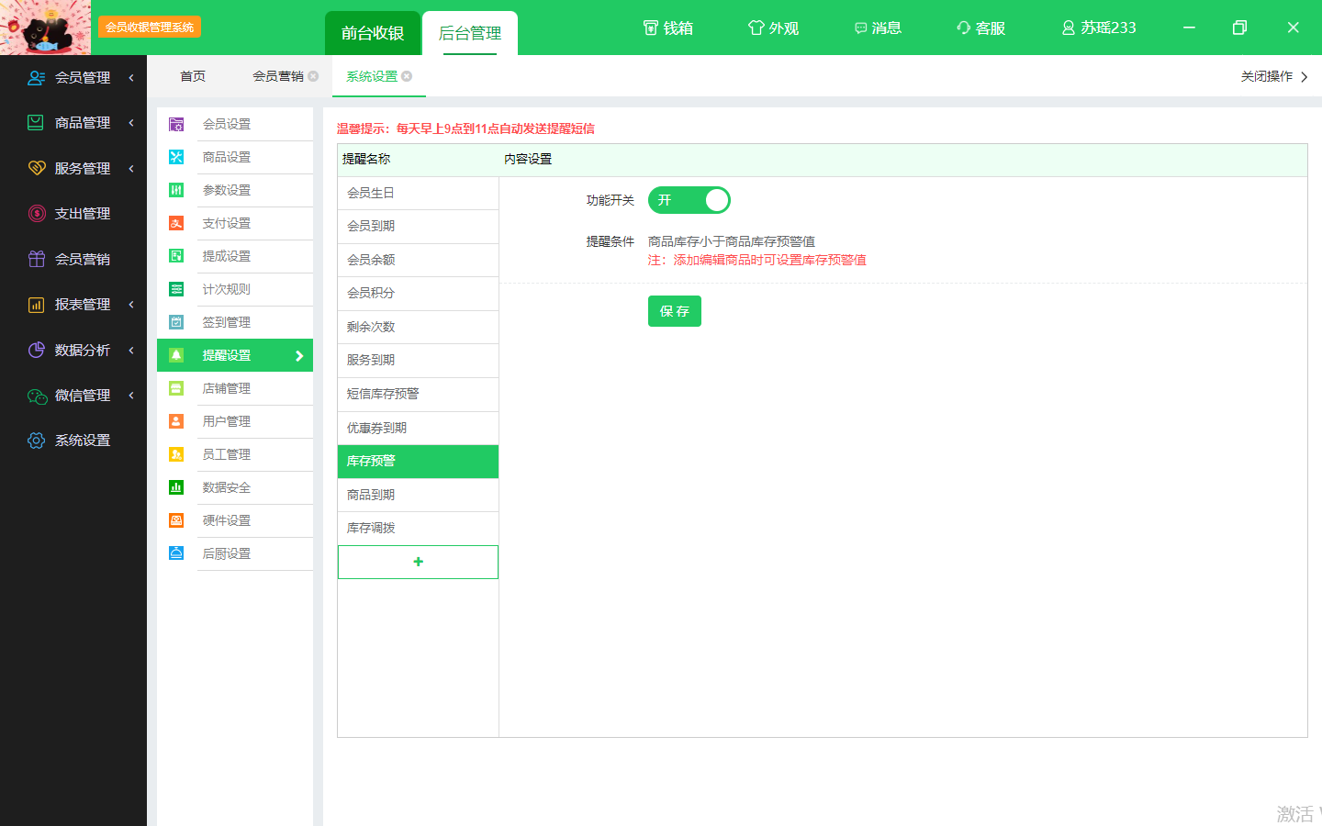This screenshot has width=1322, height=826.
Task: Click the 数据安全 icon in settings list
Action: pyautogui.click(x=176, y=487)
